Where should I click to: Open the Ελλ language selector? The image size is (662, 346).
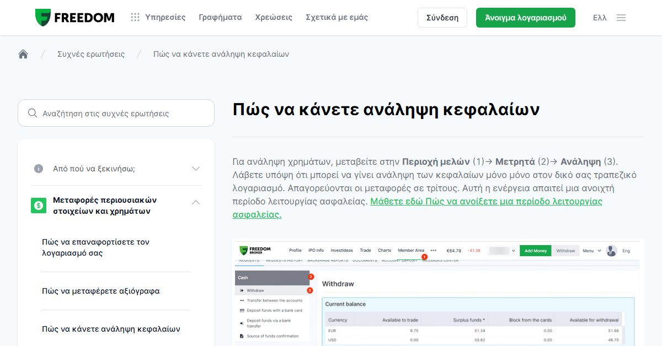[x=600, y=18]
